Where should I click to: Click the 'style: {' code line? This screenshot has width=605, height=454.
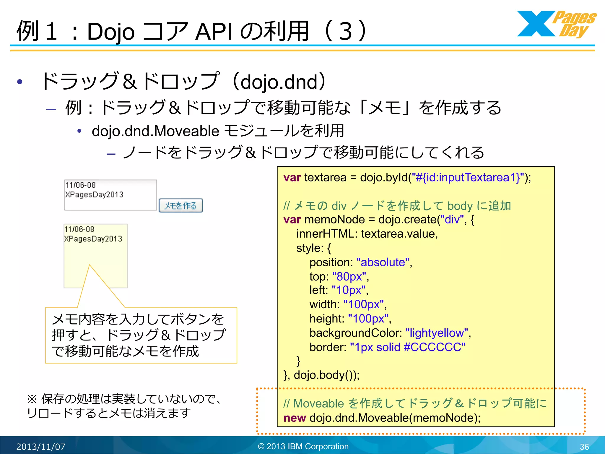pos(314,248)
